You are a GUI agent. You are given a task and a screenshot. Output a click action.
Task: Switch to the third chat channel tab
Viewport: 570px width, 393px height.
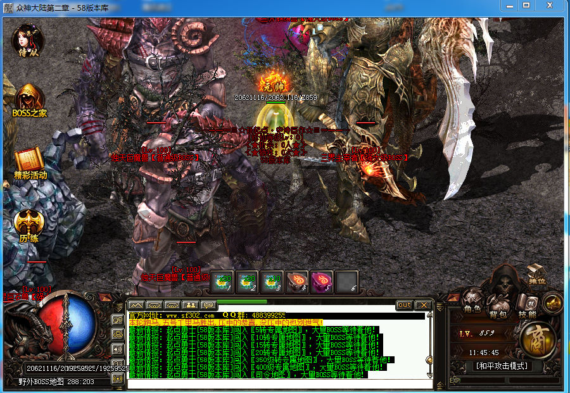[x=172, y=305]
